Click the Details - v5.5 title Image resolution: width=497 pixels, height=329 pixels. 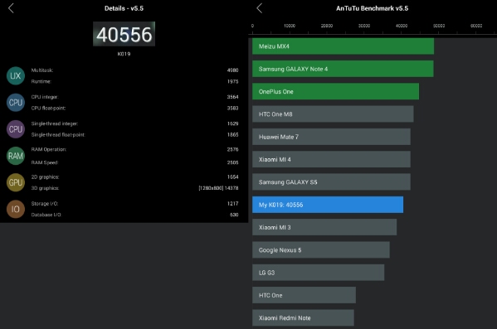[124, 8]
